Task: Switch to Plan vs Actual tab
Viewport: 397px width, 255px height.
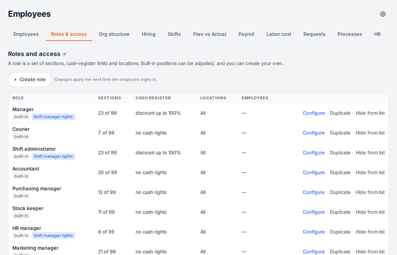Action: coord(210,34)
